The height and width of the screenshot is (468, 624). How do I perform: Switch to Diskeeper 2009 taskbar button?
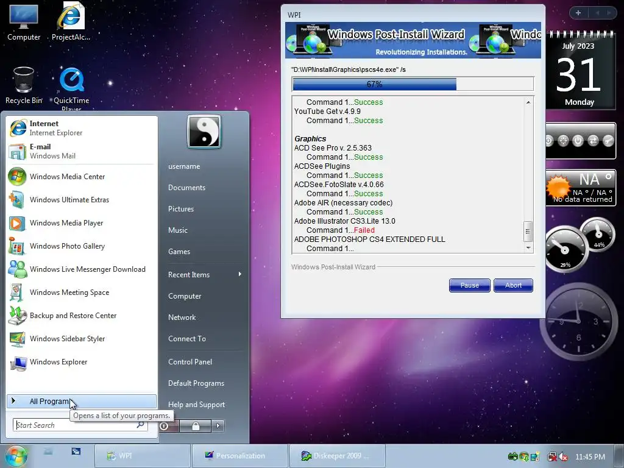[x=338, y=456]
